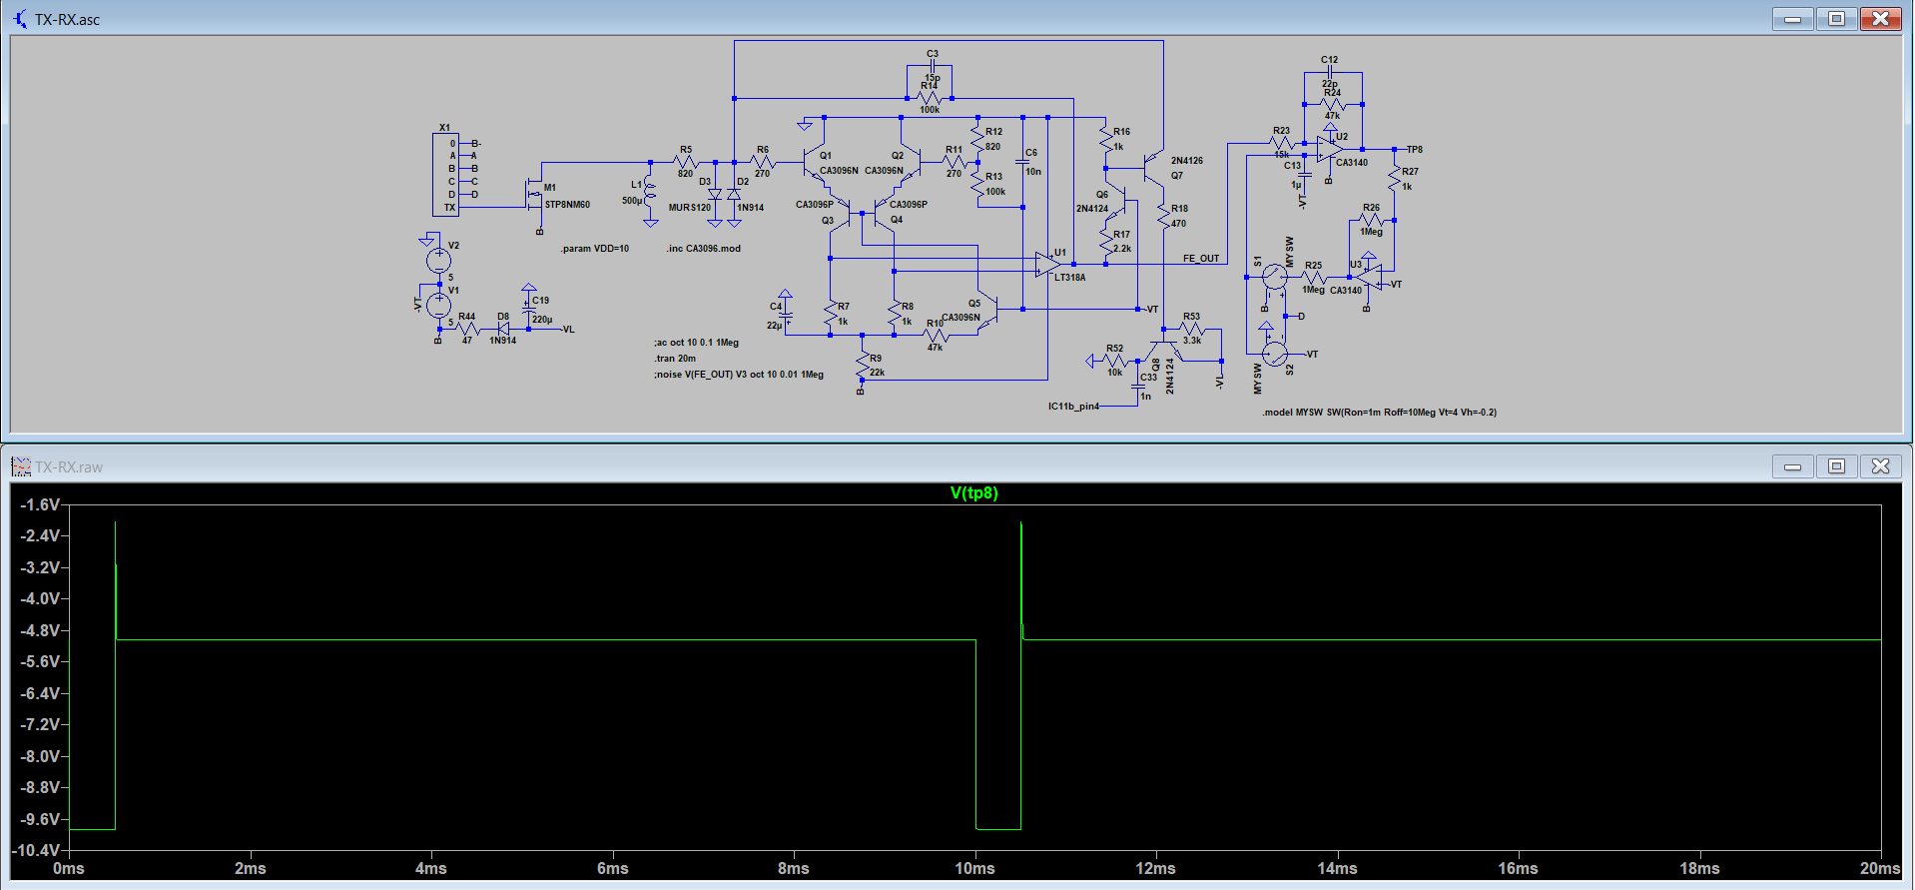Select the C19 220µ capacitor symbol
This screenshot has height=890, width=1915.
(x=529, y=308)
